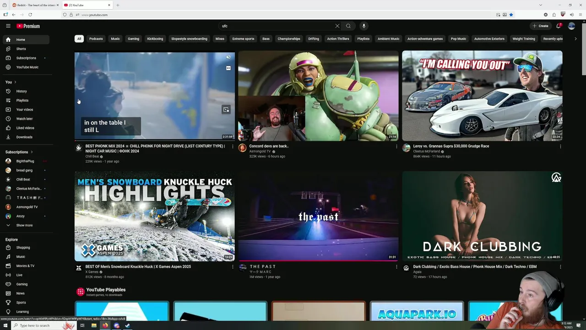Open the Aquapark.io playable game card
The width and height of the screenshot is (586, 330).
point(417,311)
